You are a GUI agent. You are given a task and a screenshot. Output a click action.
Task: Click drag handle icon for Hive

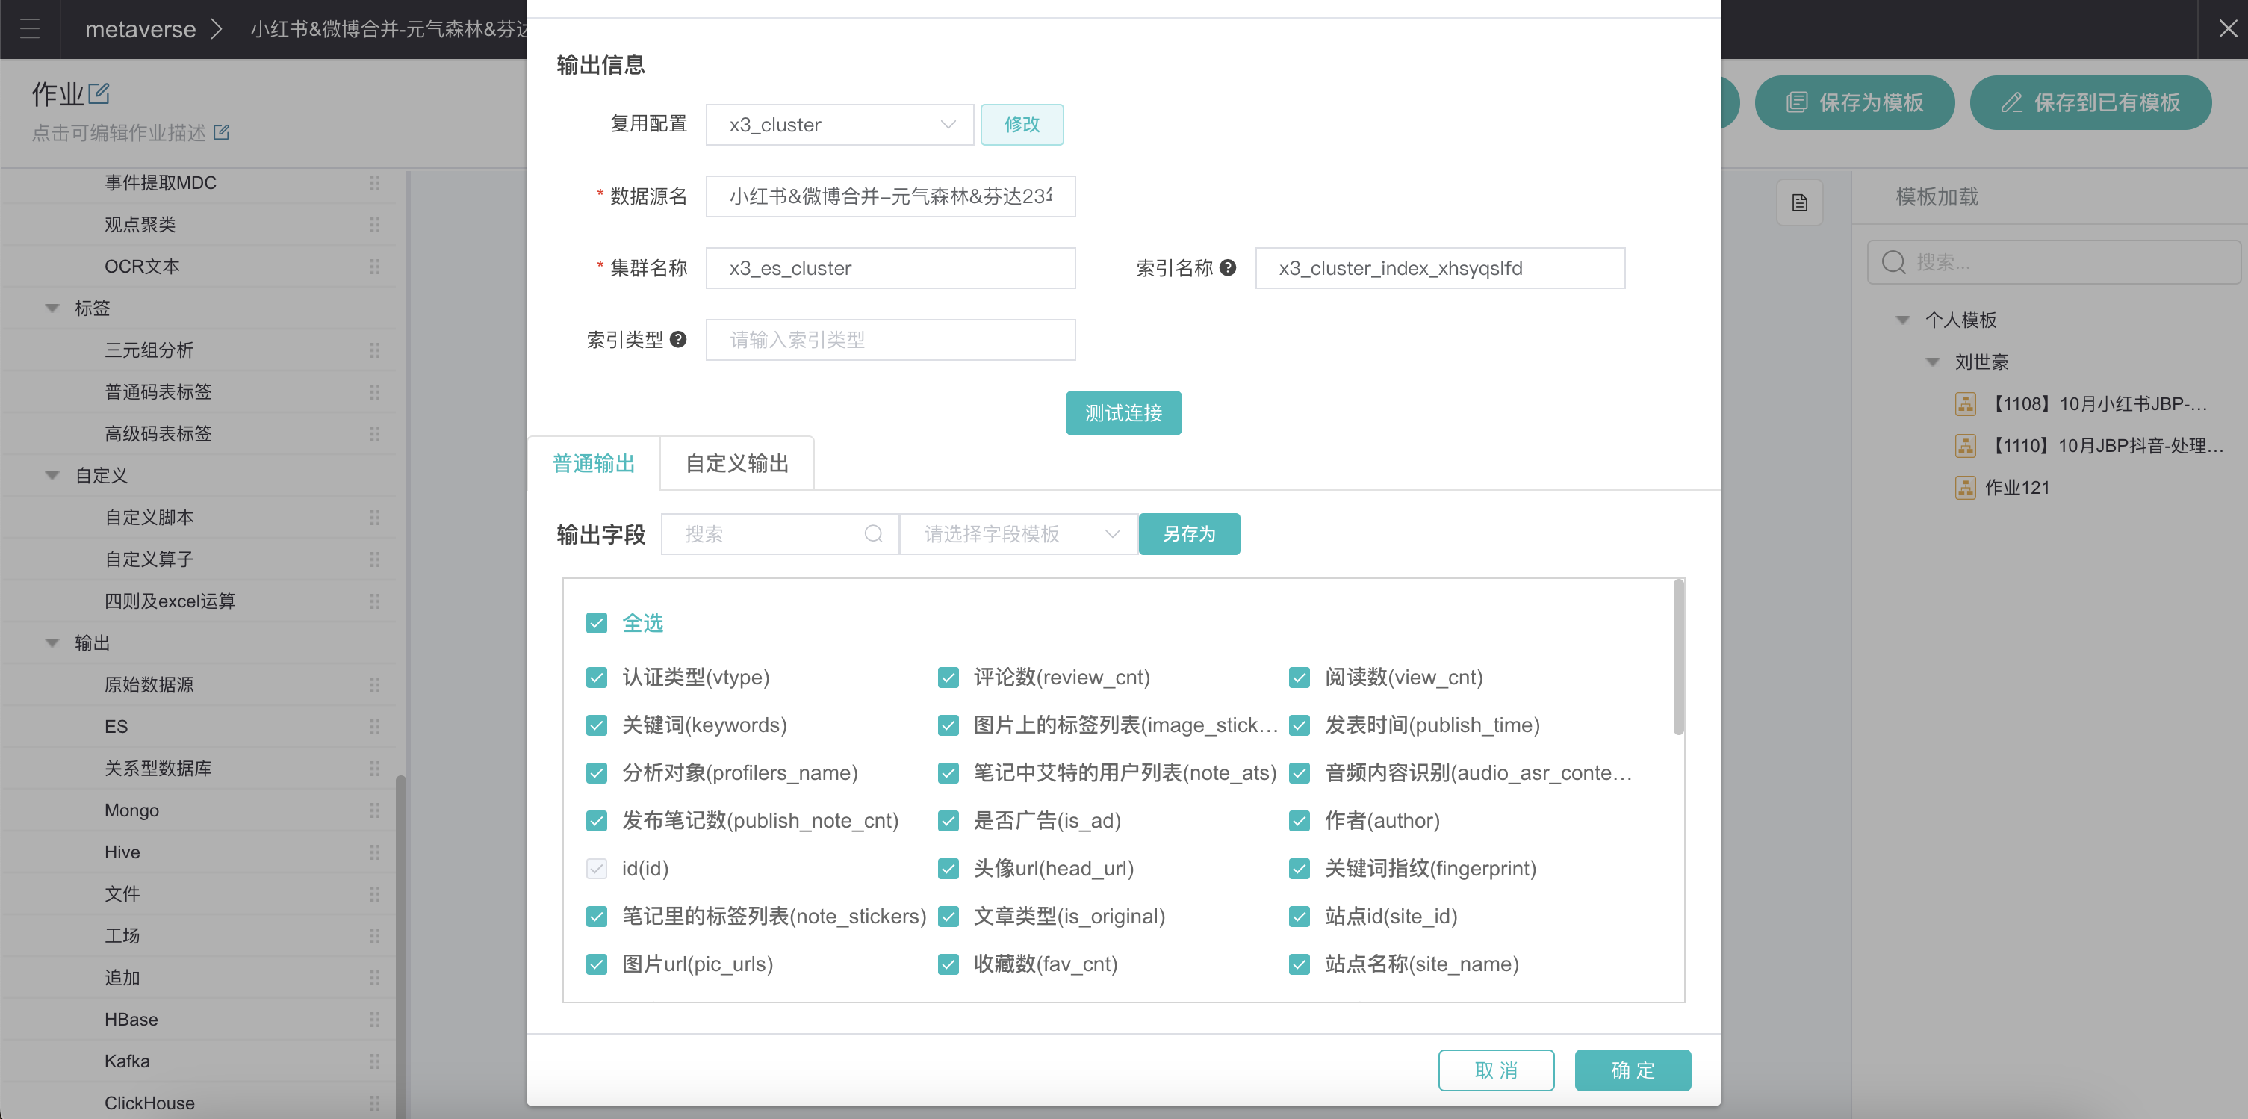pos(374,852)
